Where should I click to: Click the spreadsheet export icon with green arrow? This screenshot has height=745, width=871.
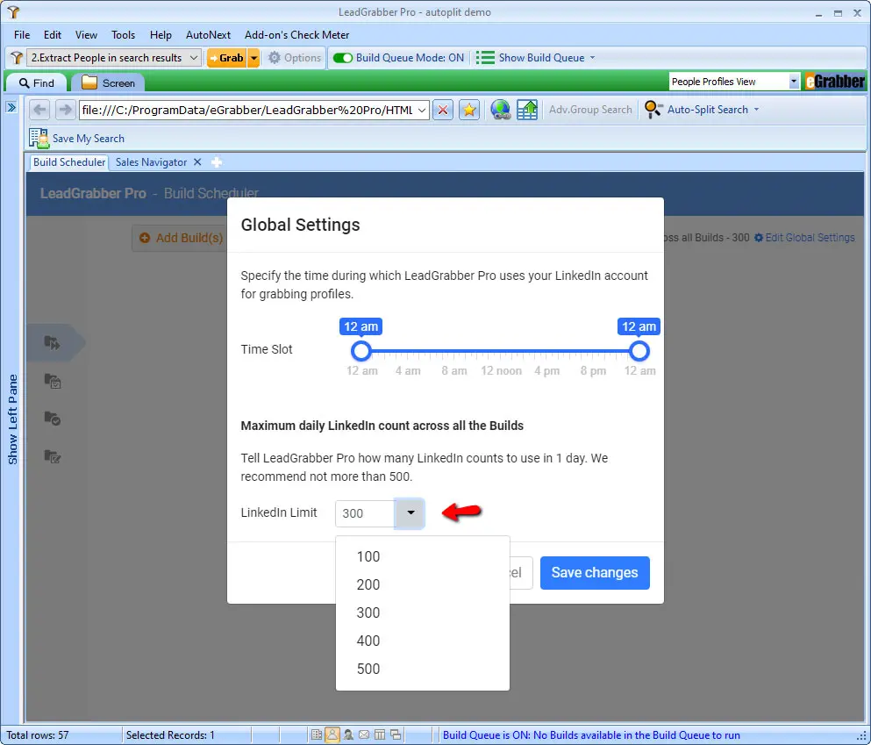point(527,110)
